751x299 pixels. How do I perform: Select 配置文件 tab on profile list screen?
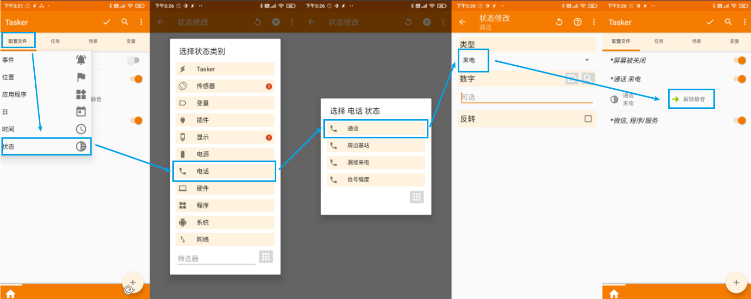(621, 41)
